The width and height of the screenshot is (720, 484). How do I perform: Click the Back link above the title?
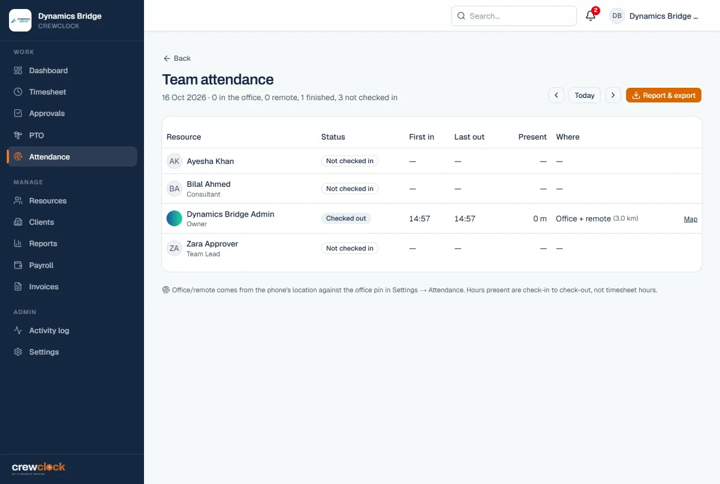177,58
